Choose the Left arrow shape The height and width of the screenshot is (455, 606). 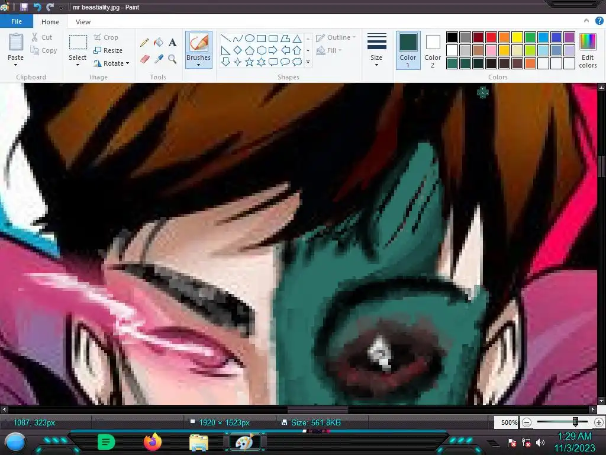(285, 50)
